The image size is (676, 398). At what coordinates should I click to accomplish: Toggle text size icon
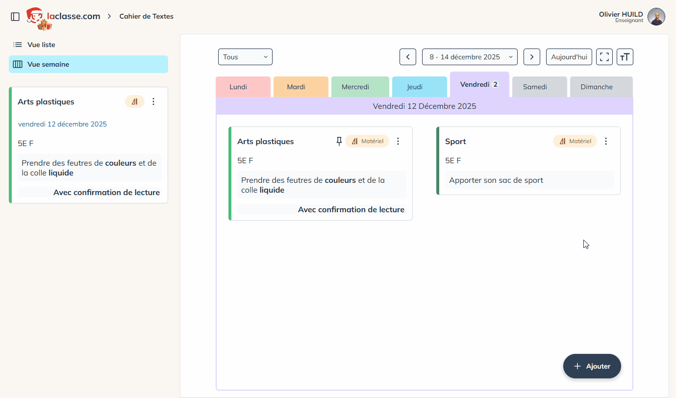point(625,57)
